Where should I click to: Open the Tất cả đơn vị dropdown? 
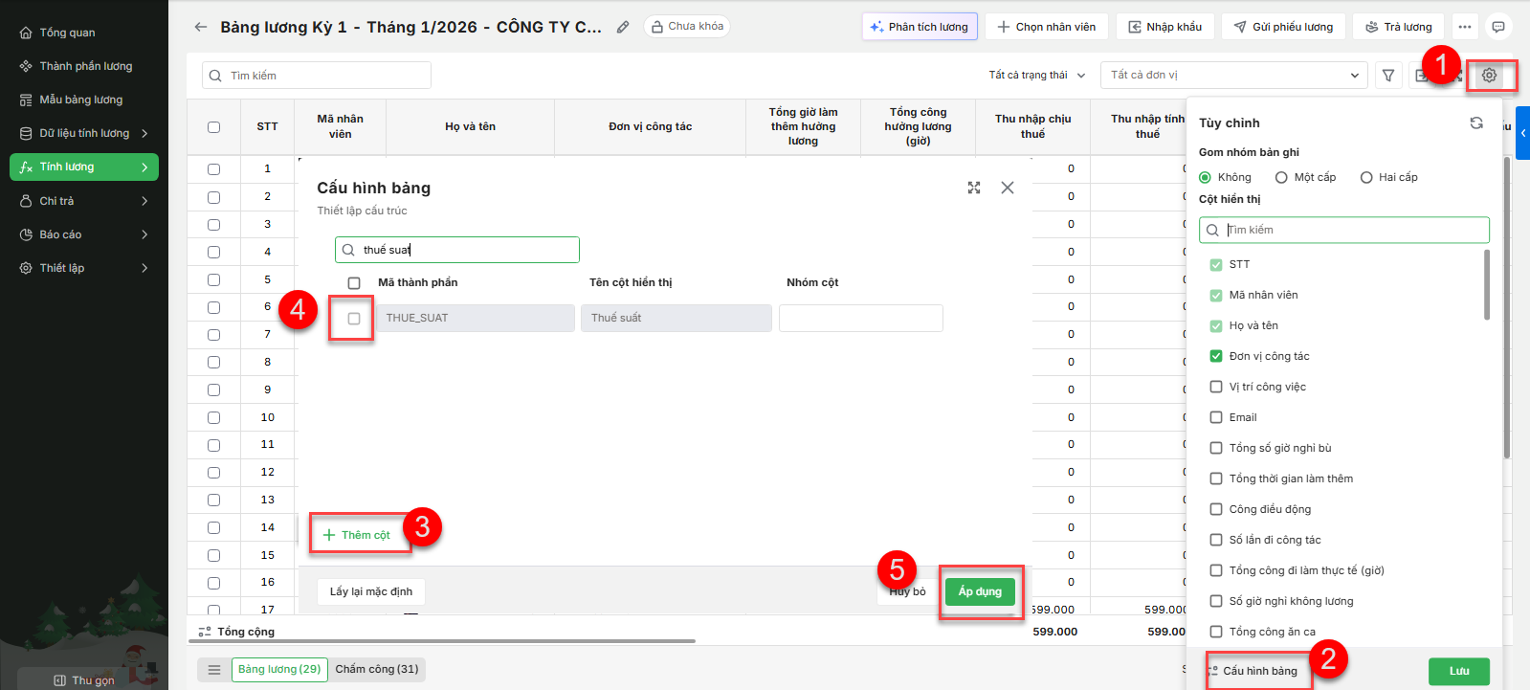point(1234,75)
